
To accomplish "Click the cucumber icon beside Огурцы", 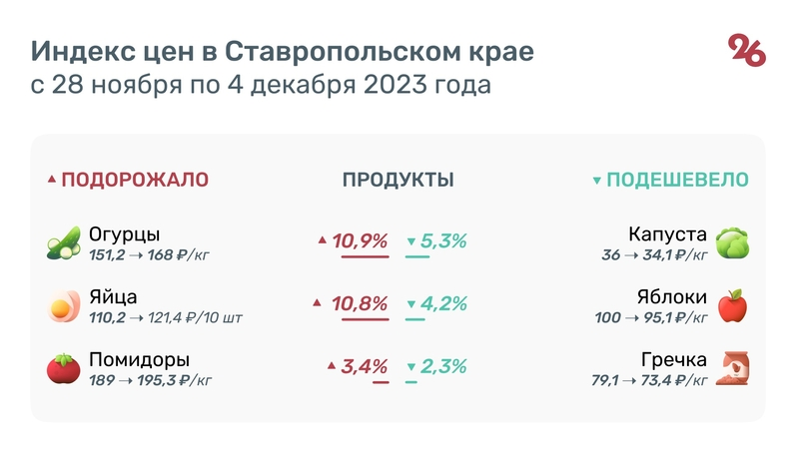I will [63, 244].
